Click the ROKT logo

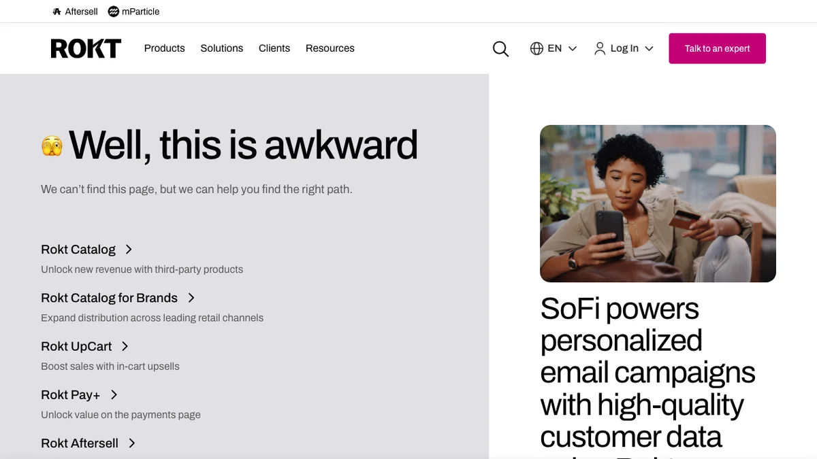point(86,48)
